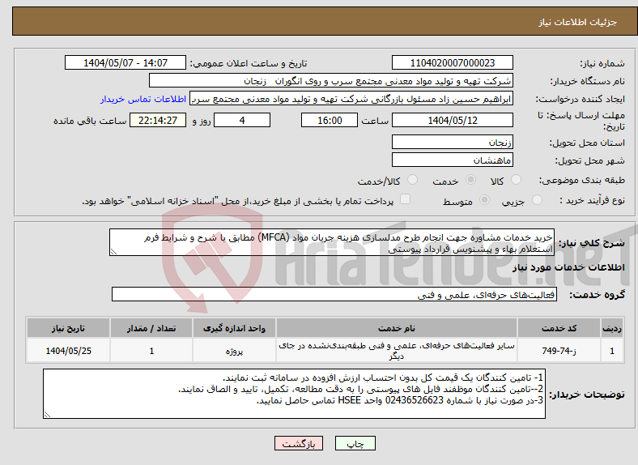Click the deadline date field 1404/05/12
The width and height of the screenshot is (638, 465).
[452, 120]
